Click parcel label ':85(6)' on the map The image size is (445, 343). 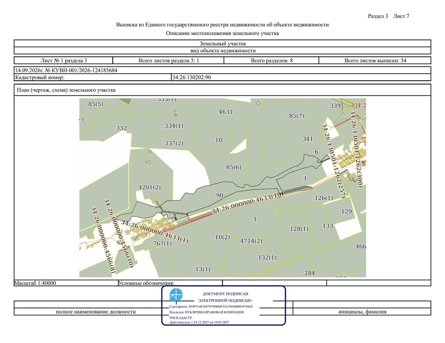point(233,167)
